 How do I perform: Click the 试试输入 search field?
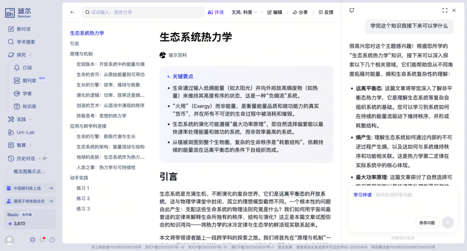pyautogui.click(x=144, y=12)
